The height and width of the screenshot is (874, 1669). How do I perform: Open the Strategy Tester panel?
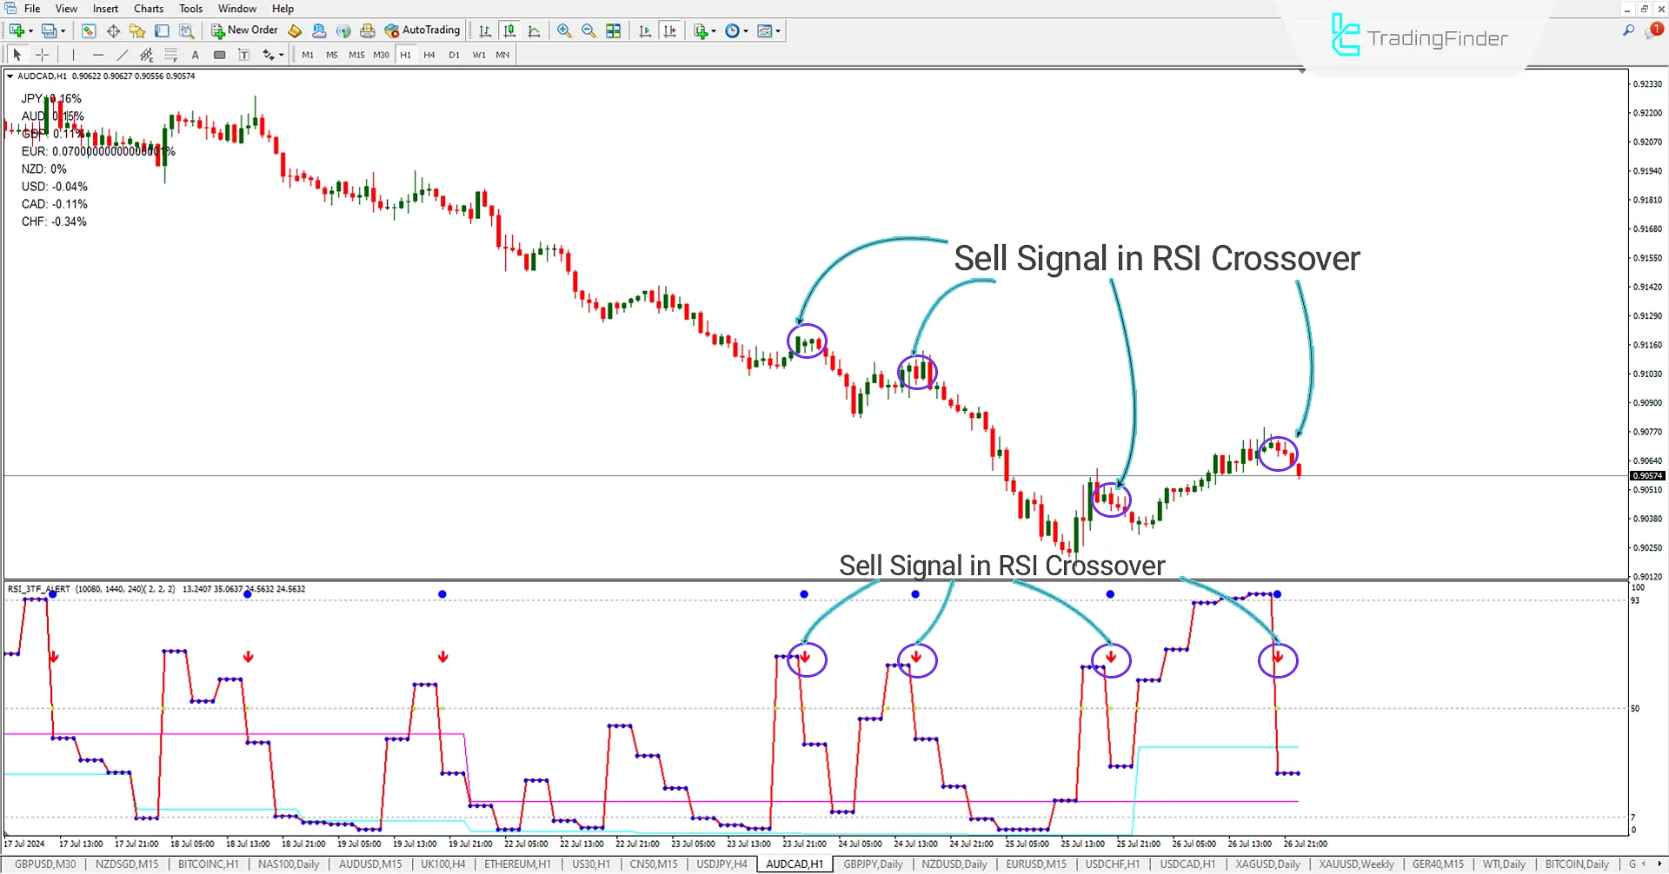(x=186, y=30)
